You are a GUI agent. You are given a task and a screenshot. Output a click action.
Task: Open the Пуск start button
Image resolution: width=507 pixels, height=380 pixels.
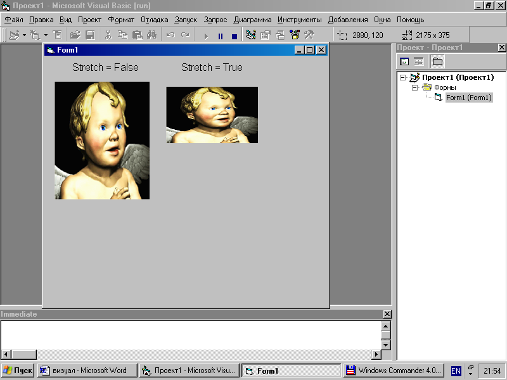coord(18,370)
